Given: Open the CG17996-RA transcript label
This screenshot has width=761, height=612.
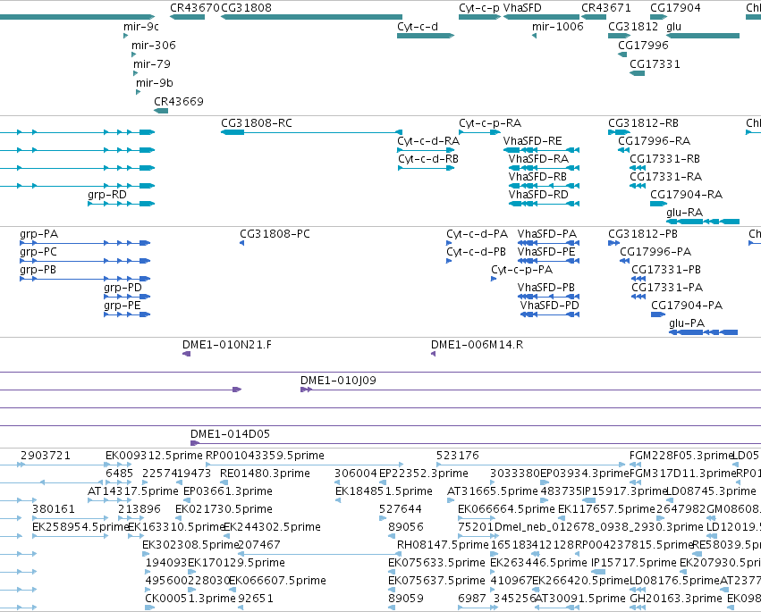Looking at the screenshot, I should [x=654, y=141].
